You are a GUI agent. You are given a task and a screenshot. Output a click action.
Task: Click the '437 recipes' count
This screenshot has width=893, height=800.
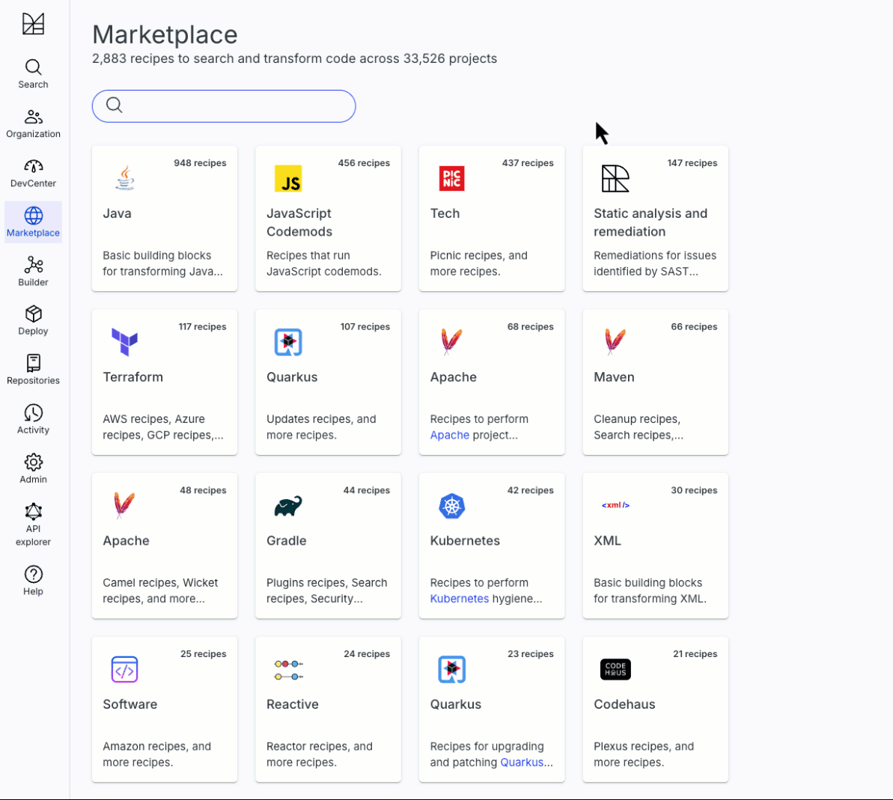point(528,163)
